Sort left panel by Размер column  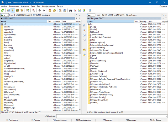tap(57, 21)
